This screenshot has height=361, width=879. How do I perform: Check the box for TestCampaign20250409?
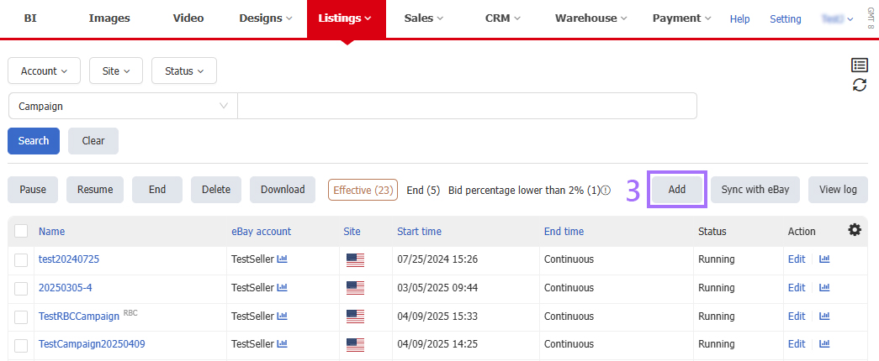(x=21, y=345)
